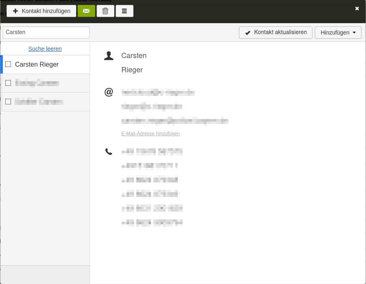
Task: Click the search field containing Carsten
Action: [x=46, y=32]
